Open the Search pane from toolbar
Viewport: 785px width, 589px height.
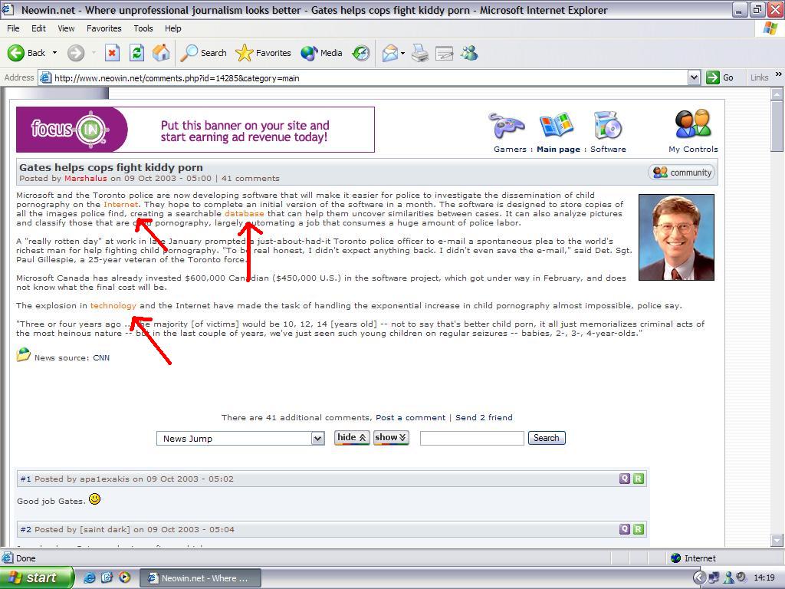pyautogui.click(x=203, y=53)
